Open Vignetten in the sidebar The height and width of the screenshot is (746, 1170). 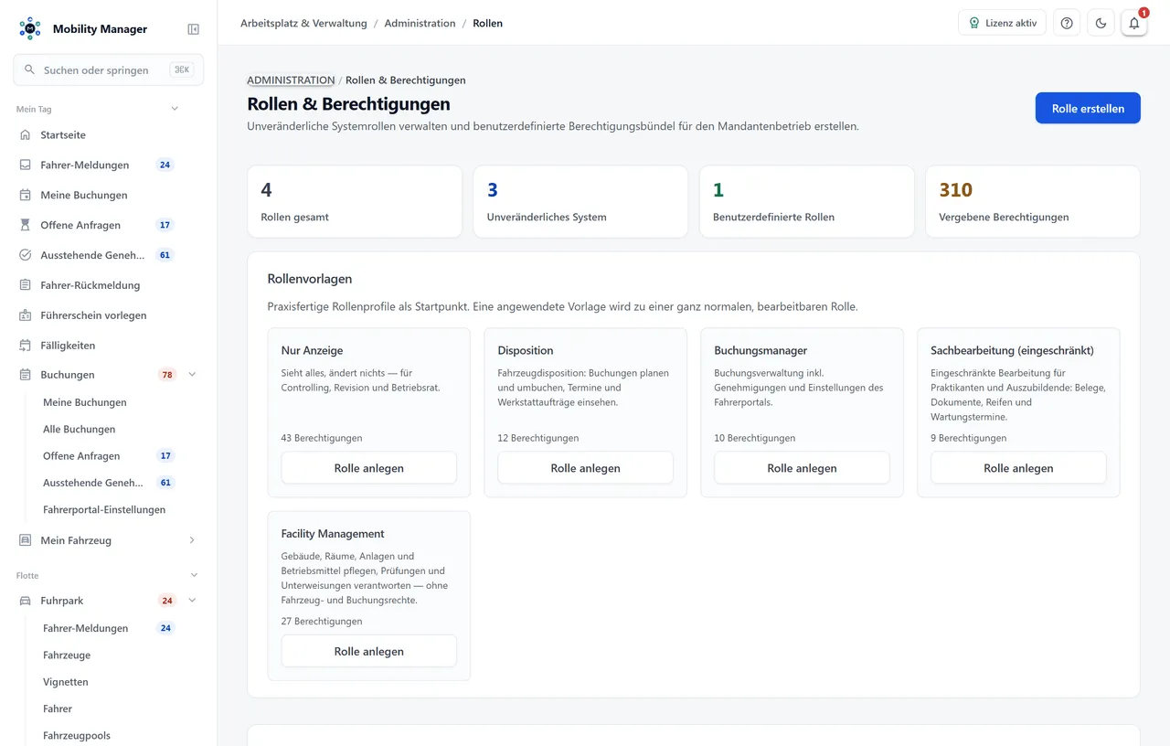pos(66,682)
